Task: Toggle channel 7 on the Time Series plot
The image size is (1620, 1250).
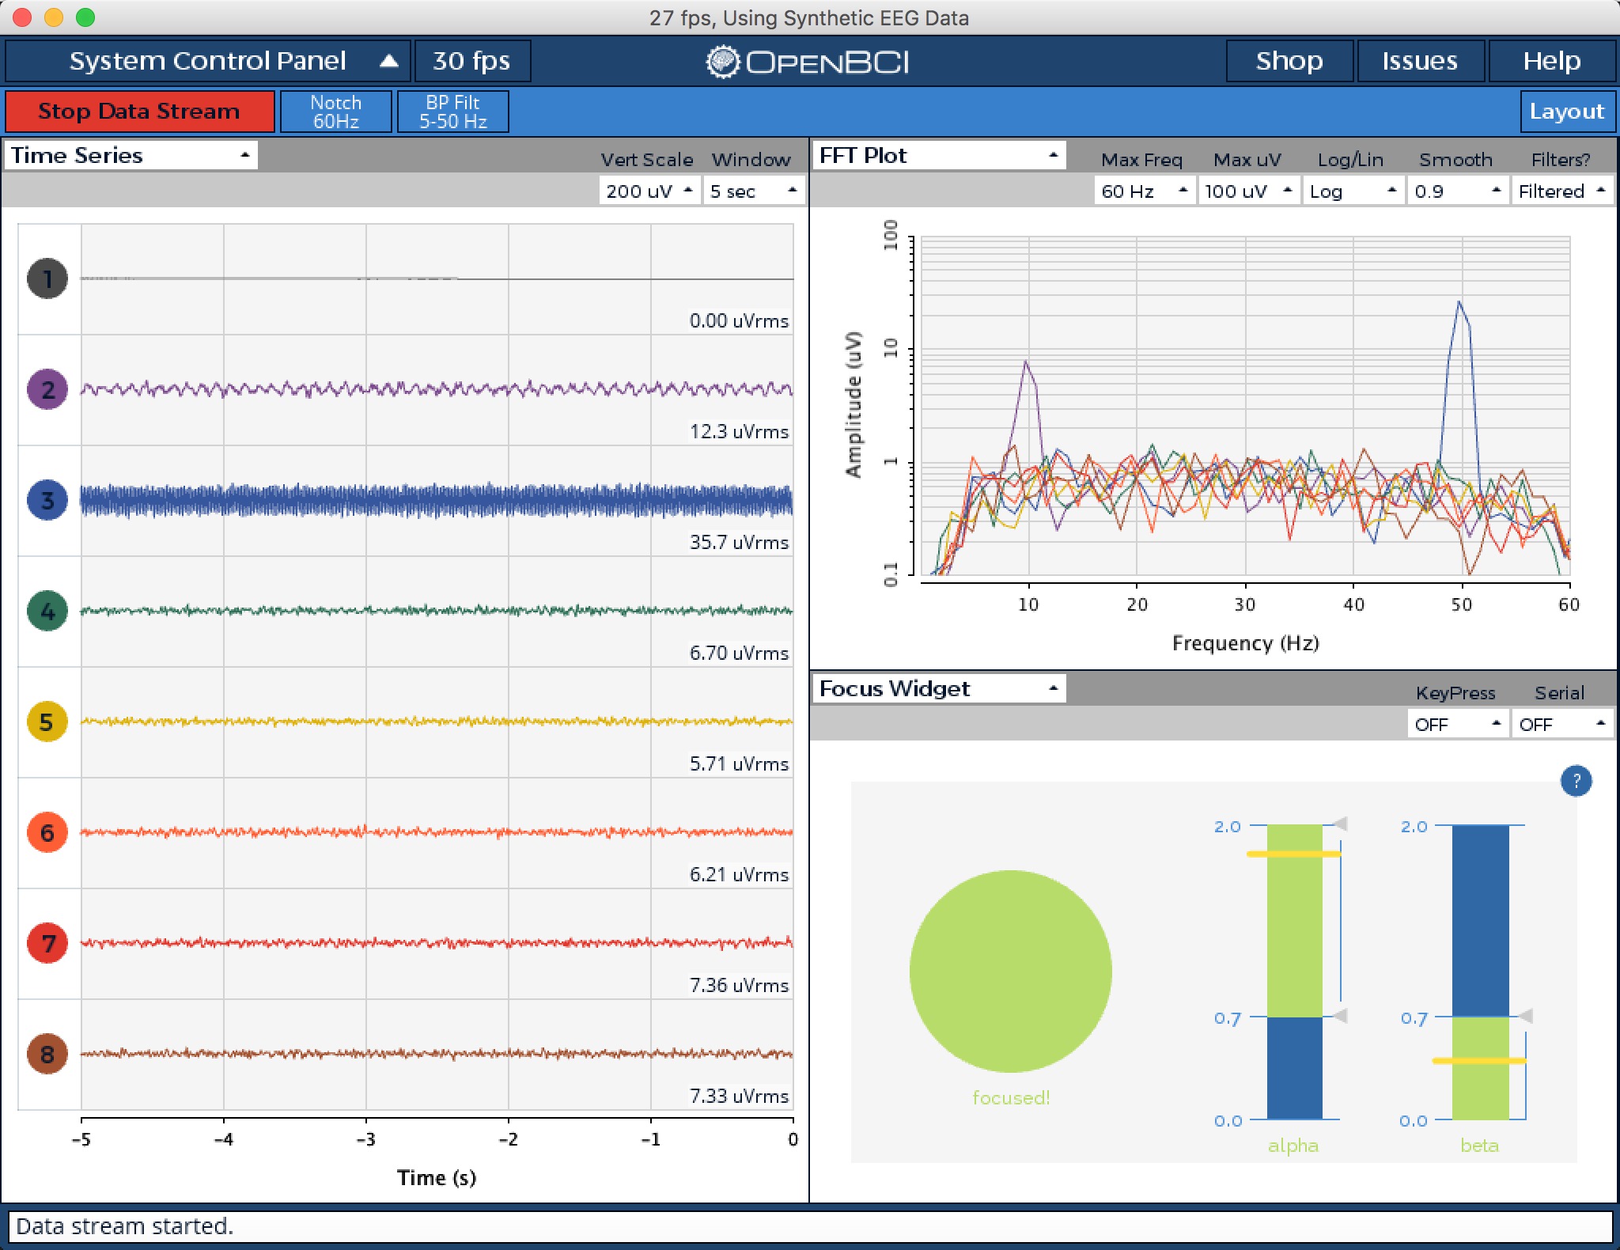Action: [x=47, y=943]
